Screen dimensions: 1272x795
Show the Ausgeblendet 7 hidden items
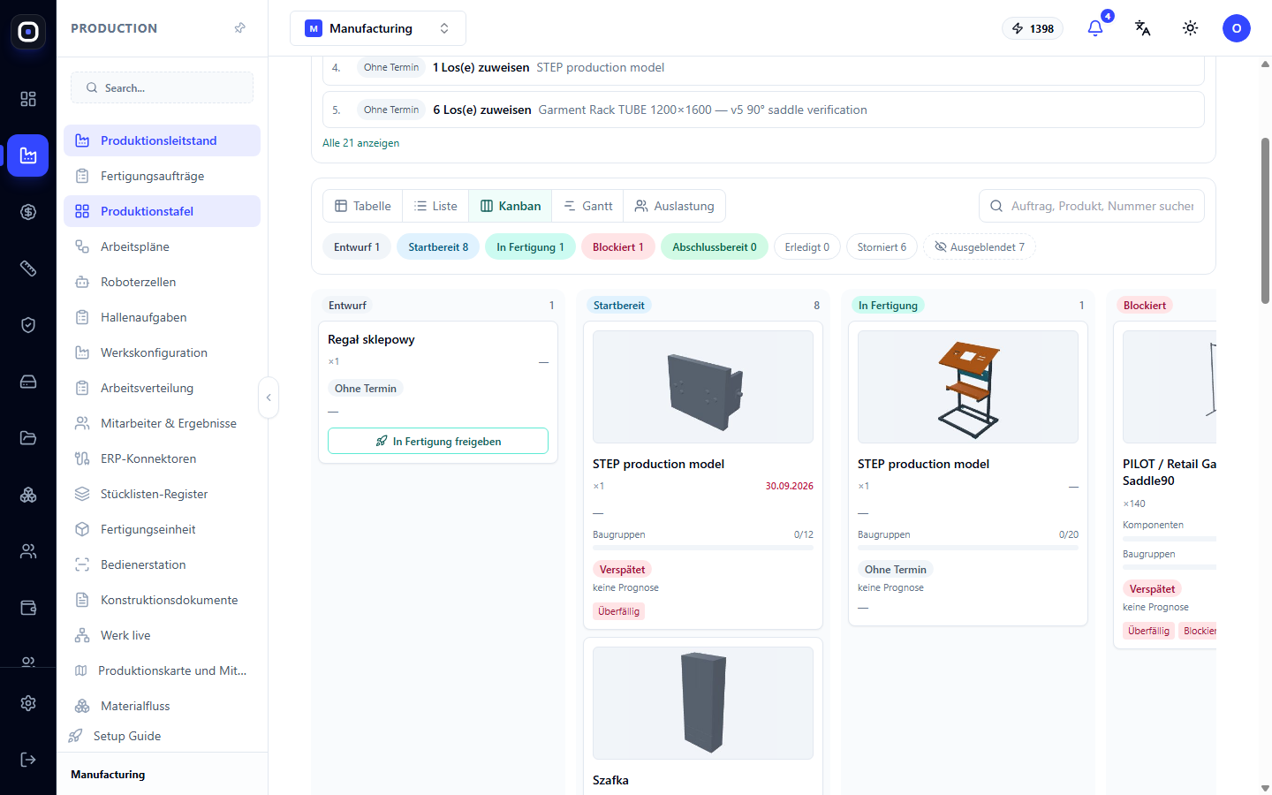(980, 247)
